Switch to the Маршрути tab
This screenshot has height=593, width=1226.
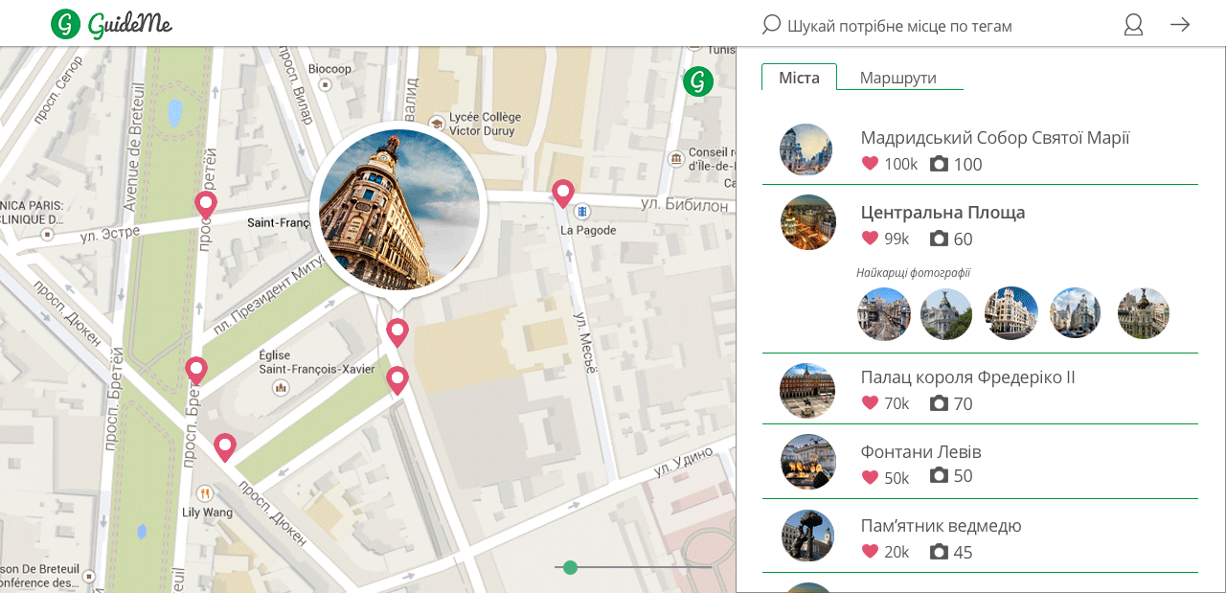tap(898, 78)
